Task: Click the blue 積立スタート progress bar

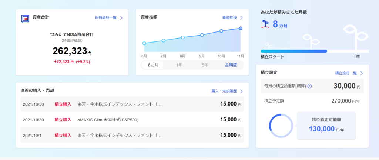Action: (x=294, y=51)
